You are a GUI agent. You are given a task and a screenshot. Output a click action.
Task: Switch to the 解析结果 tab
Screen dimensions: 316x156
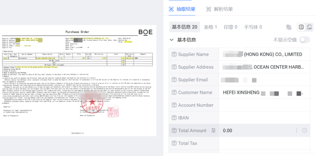click(219, 9)
